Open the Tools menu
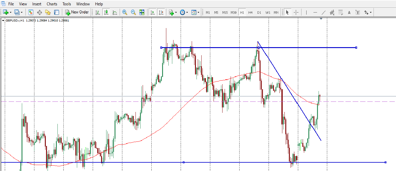This screenshot has width=396, height=171. click(x=67, y=4)
